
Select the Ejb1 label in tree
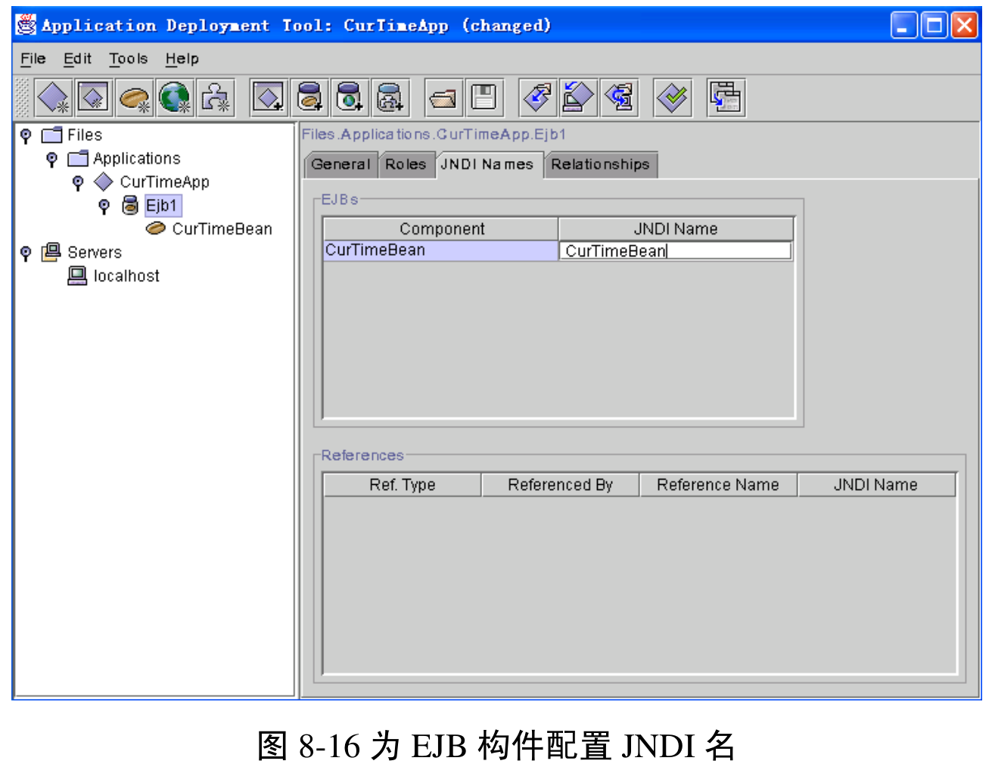click(162, 206)
